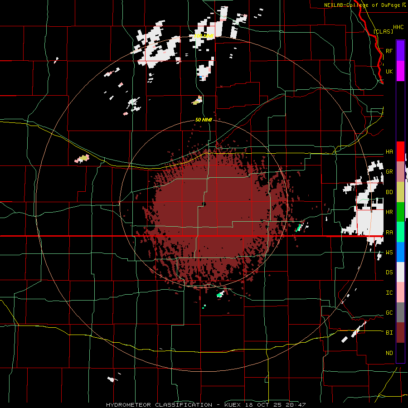This screenshot has width=408, height=408.
Task: Click the WS blue legend swatch
Action: tap(400, 252)
